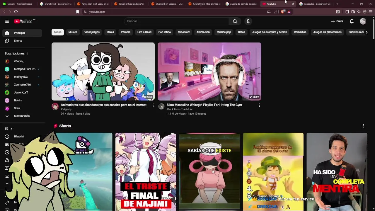
Task: Select the Gatos filter chip
Action: (x=241, y=32)
